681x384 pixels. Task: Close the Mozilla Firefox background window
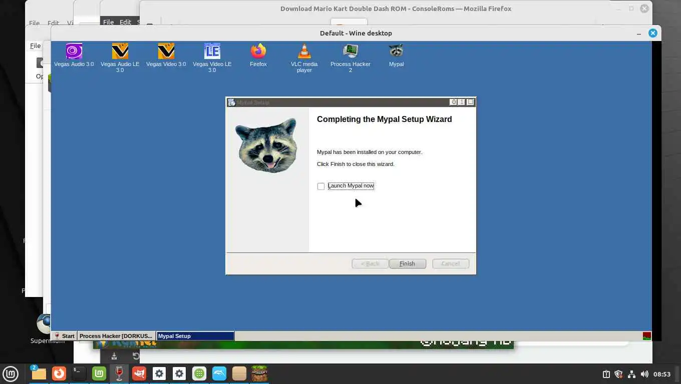coord(644,8)
